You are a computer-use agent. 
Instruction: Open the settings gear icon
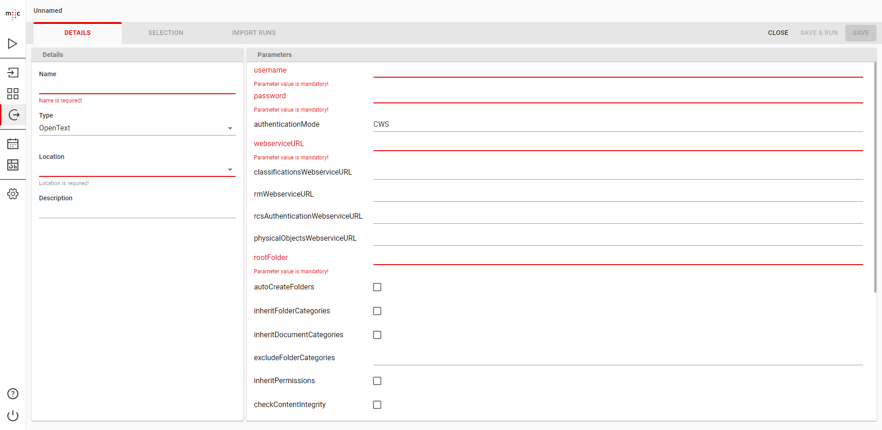click(13, 194)
